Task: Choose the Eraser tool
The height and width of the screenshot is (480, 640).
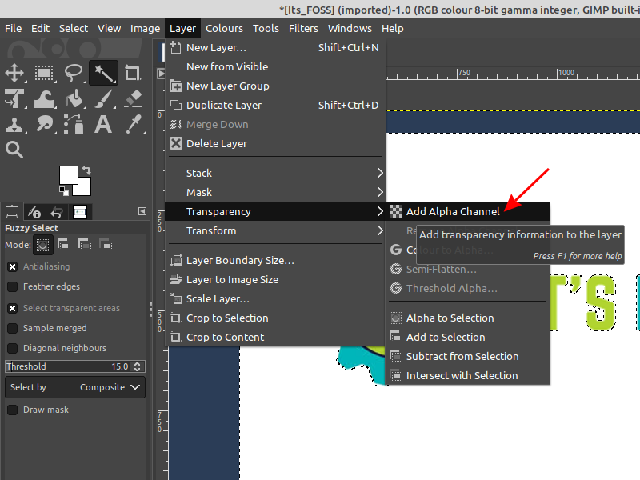Action: (x=132, y=99)
